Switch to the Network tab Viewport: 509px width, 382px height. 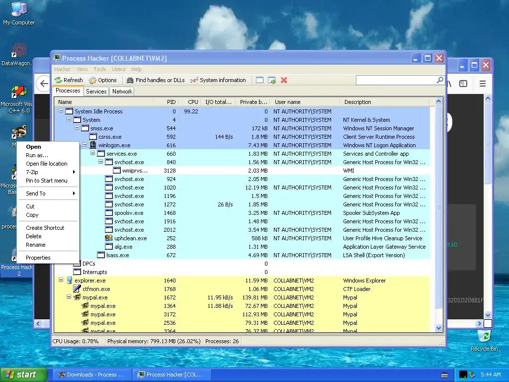click(122, 92)
